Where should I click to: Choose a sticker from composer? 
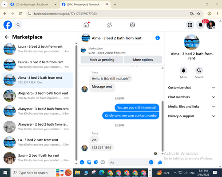[x=96, y=162]
